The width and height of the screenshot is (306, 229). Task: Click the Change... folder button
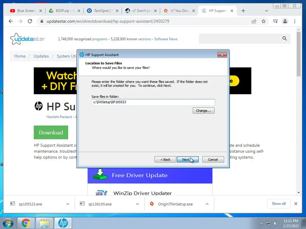[204, 111]
